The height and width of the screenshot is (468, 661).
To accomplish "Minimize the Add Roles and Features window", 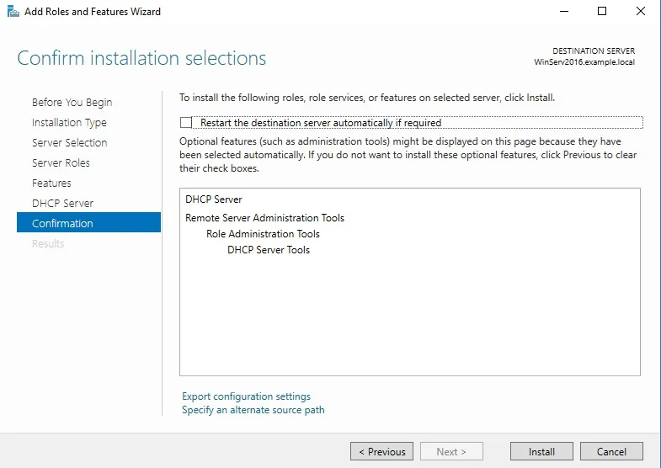I will pyautogui.click(x=563, y=12).
